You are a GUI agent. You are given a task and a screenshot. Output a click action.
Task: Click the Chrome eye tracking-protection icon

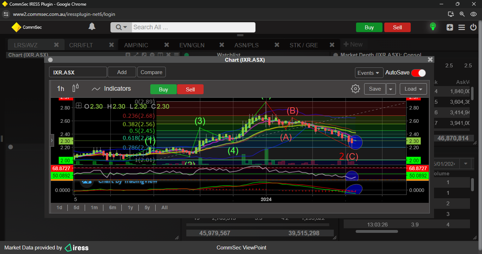click(474, 14)
